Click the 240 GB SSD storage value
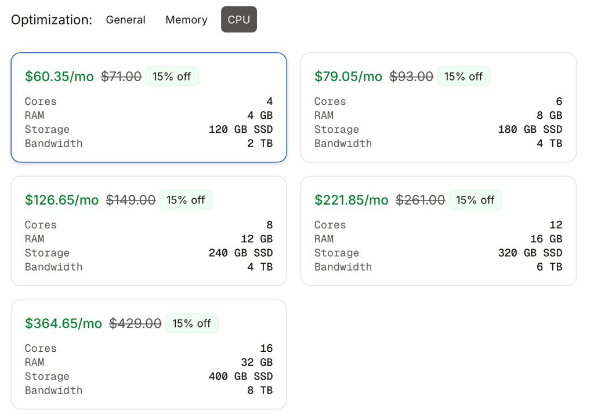 241,253
